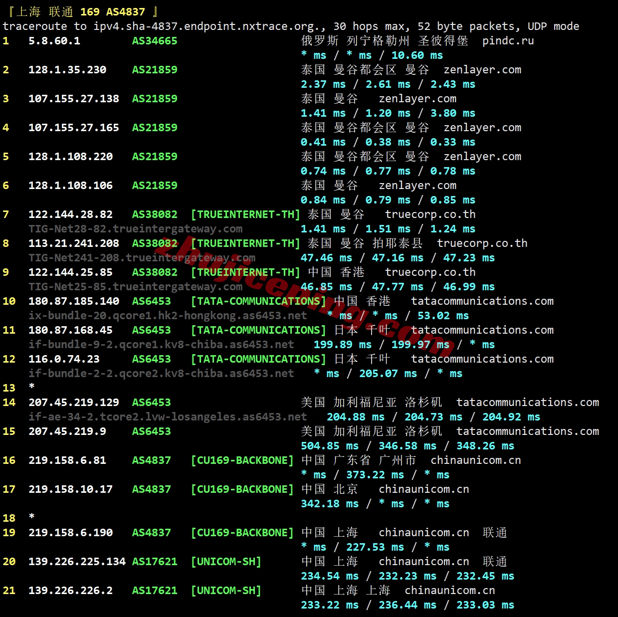Click the IP address 128.1.35.230

[x=67, y=70]
